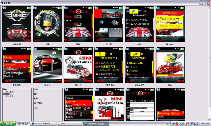Open the Messaging desktop menu preview

pyautogui.click(x=47, y=24)
